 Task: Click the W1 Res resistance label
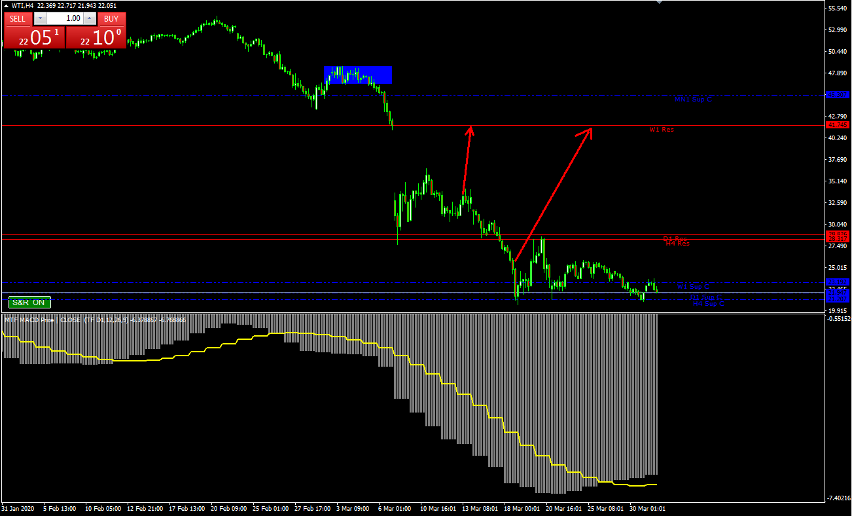coord(661,130)
